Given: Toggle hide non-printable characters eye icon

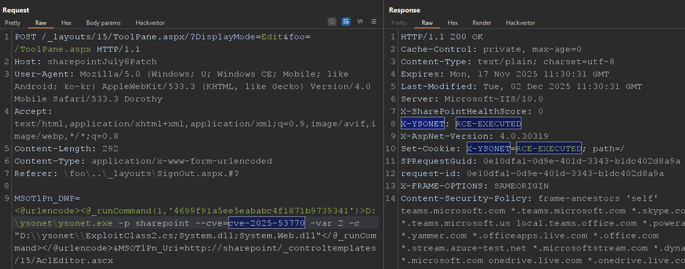Looking at the screenshot, I should (332, 21).
